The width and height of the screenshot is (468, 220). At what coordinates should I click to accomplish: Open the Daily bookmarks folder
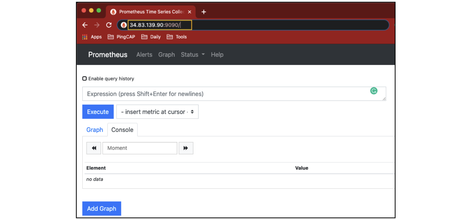tap(151, 37)
